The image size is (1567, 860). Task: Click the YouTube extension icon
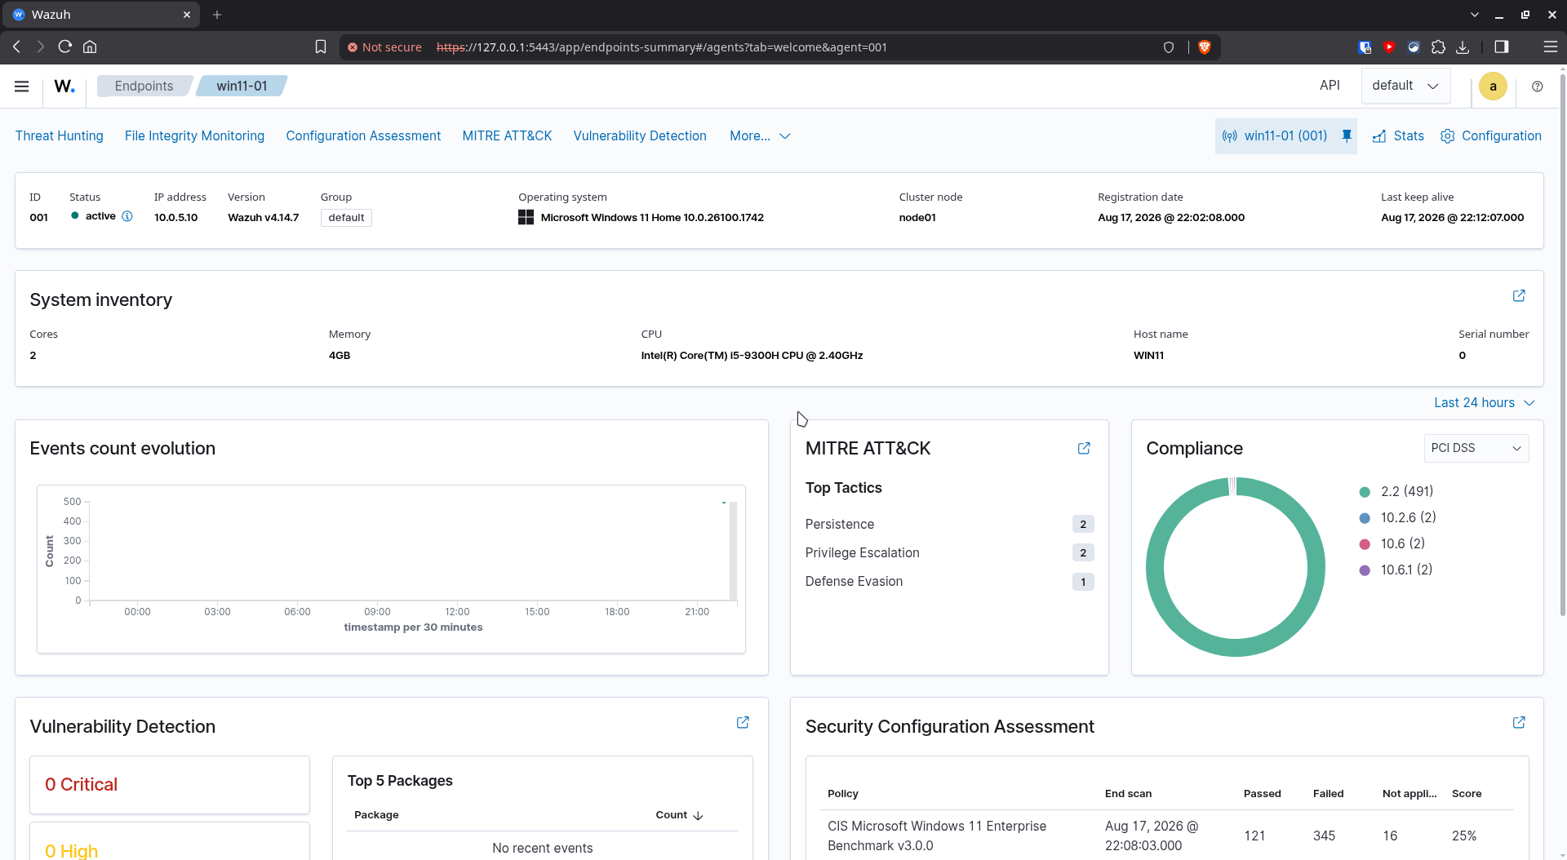1389,47
